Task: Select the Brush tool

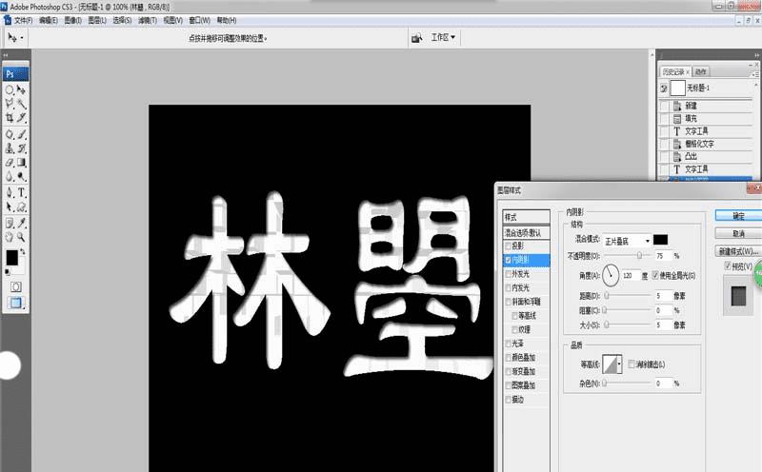Action: [x=21, y=134]
